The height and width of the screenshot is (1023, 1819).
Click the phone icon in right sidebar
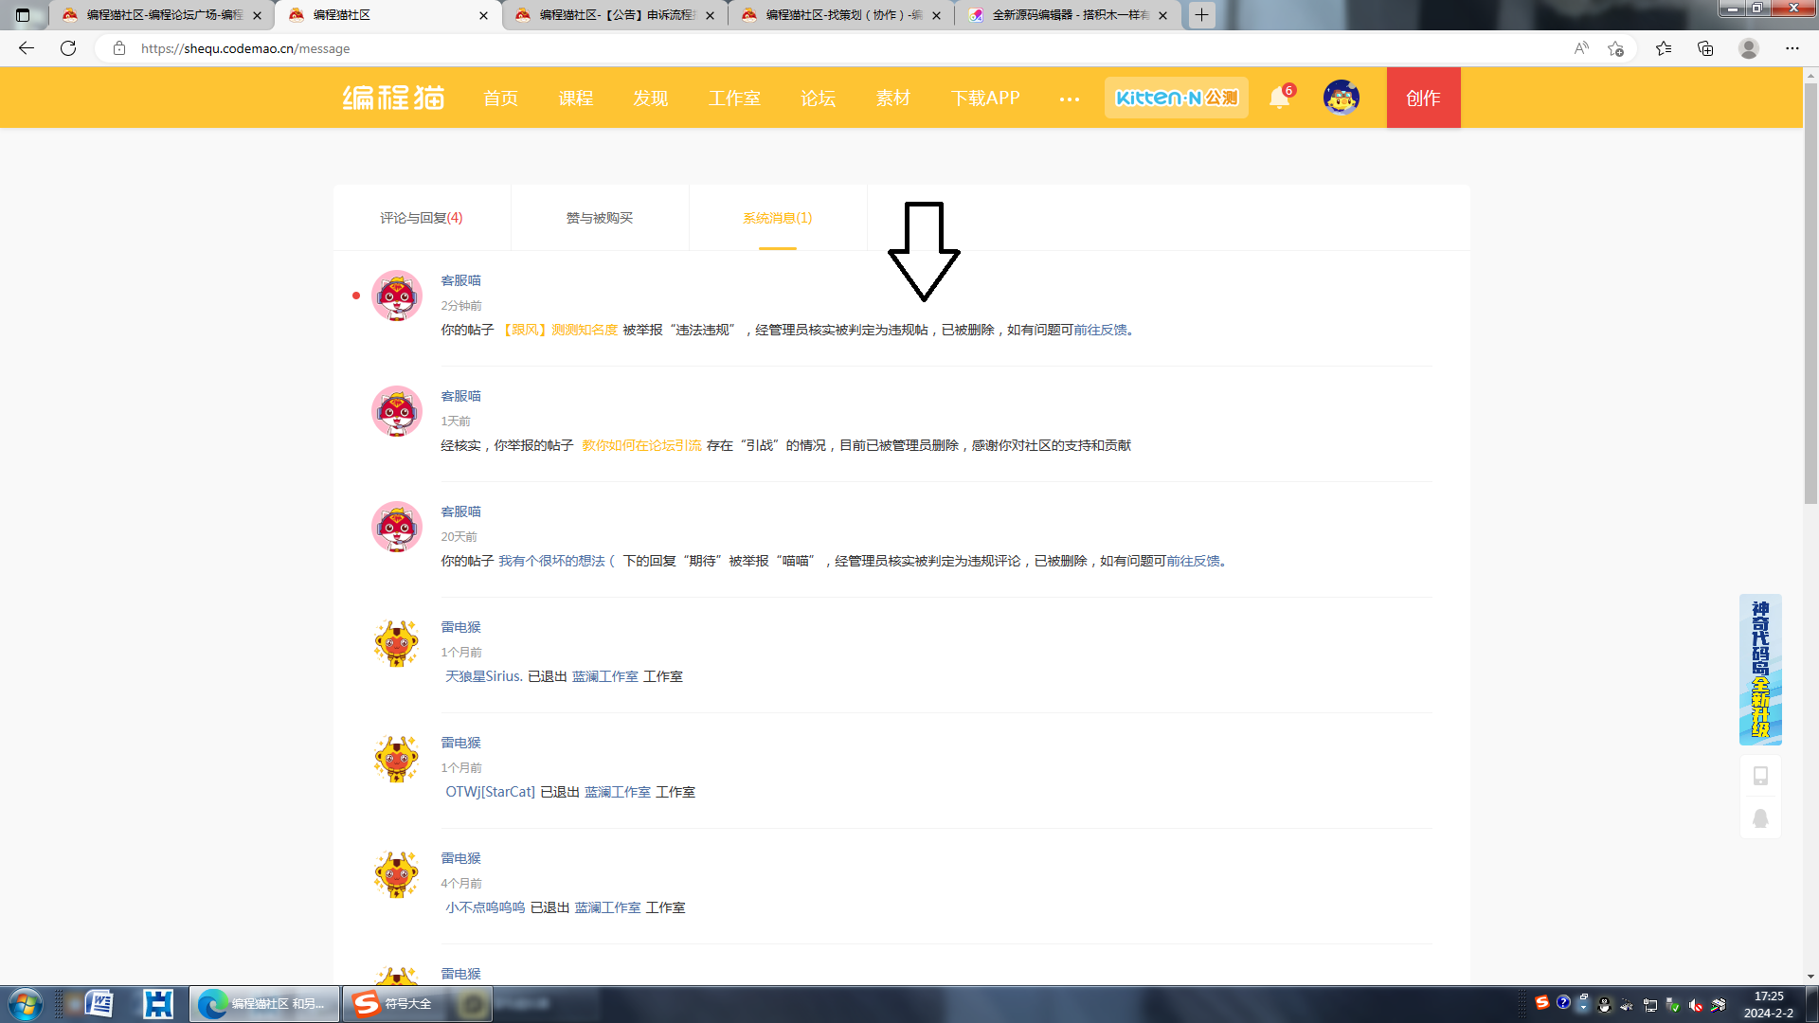pos(1760,776)
